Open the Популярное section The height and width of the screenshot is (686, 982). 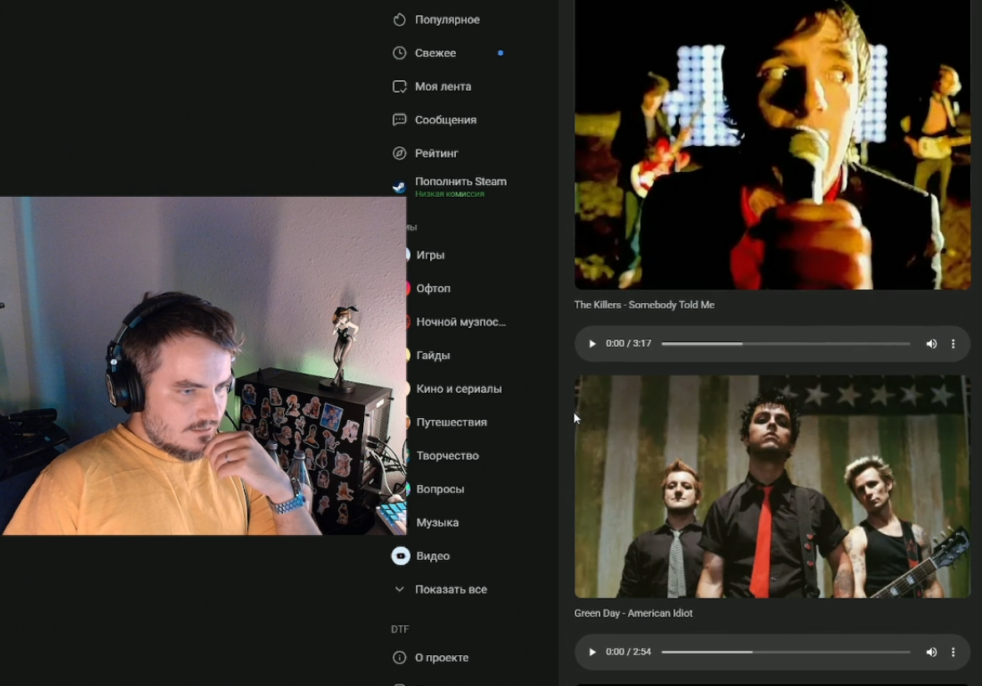[448, 20]
